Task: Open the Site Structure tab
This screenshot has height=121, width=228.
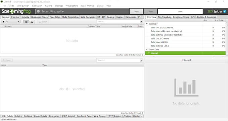Action: pyautogui.click(x=164, y=17)
